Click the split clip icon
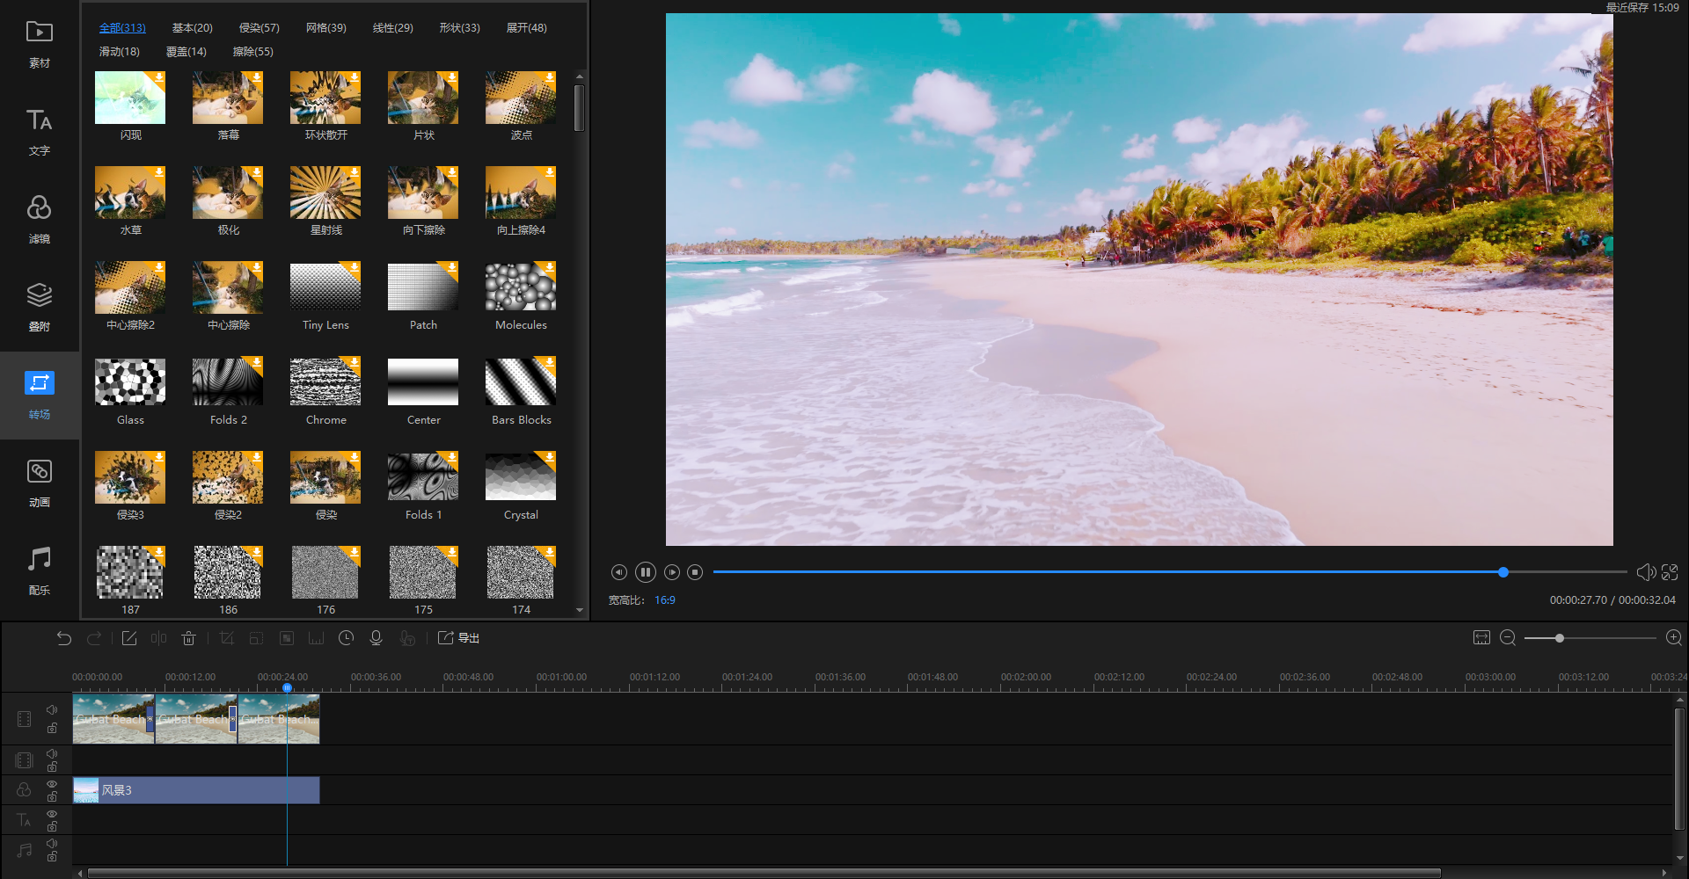 coord(158,638)
